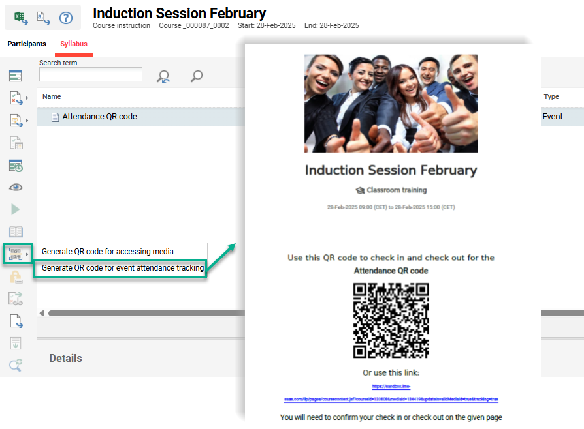Click the download arrow page icon
Image resolution: width=584 pixels, height=429 pixels.
point(16,343)
